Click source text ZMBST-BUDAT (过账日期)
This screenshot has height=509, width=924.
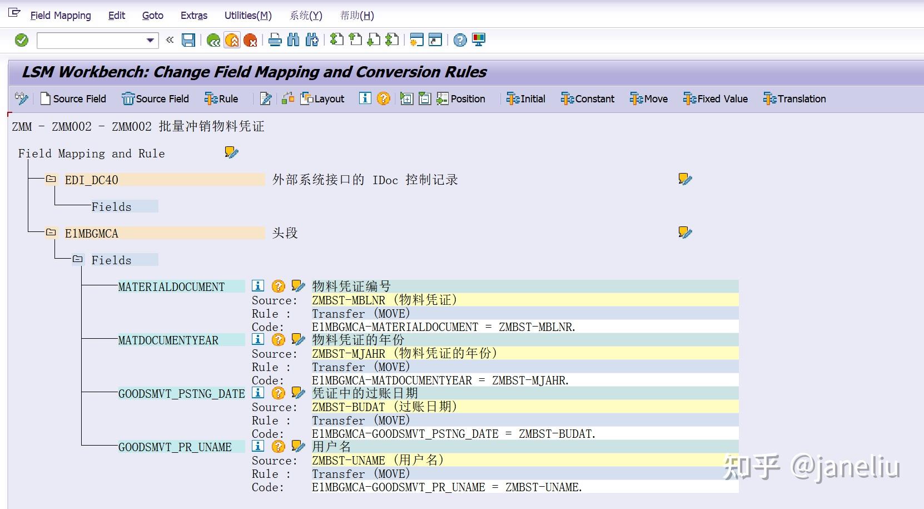[x=385, y=407]
